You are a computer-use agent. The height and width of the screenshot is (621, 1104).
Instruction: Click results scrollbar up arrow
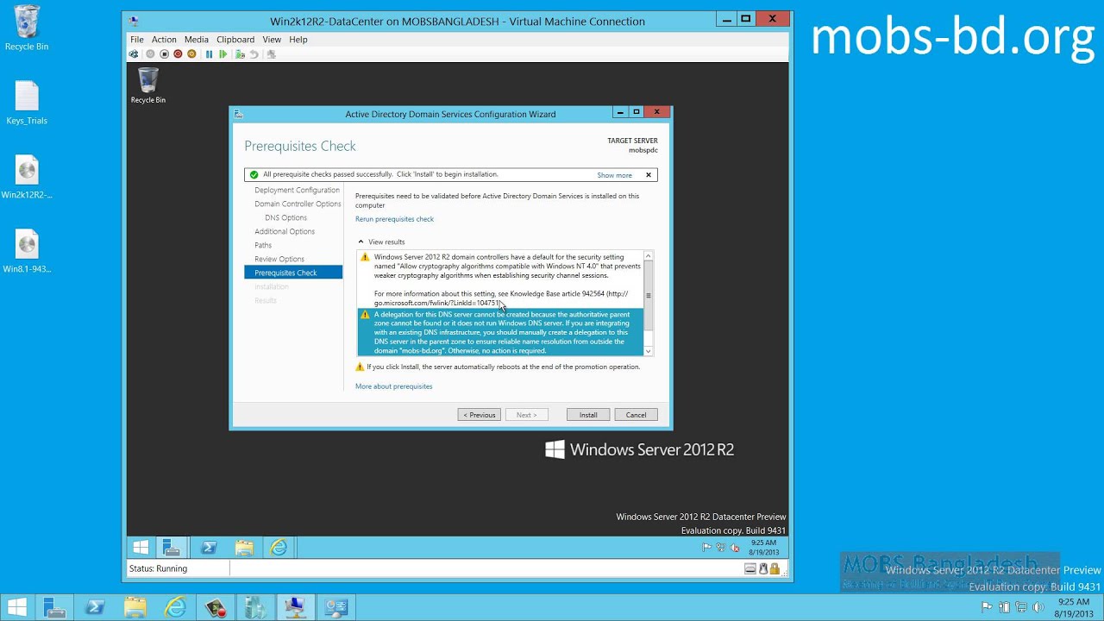(649, 255)
